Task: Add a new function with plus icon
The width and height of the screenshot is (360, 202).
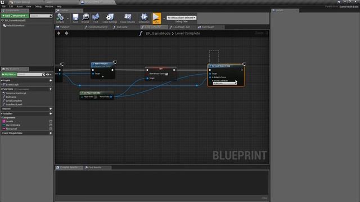Action: pos(51,89)
